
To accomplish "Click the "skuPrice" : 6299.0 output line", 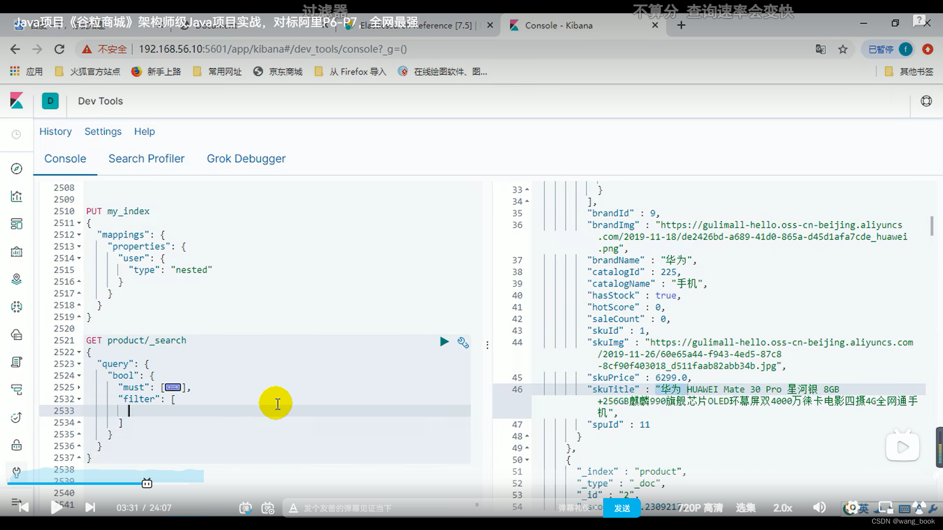I will 639,377.
